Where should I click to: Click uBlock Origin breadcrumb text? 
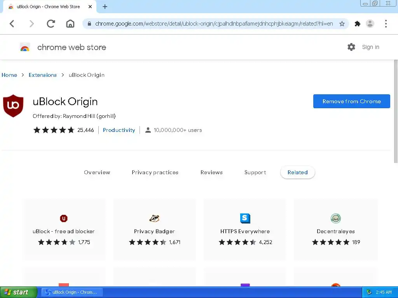[87, 75]
